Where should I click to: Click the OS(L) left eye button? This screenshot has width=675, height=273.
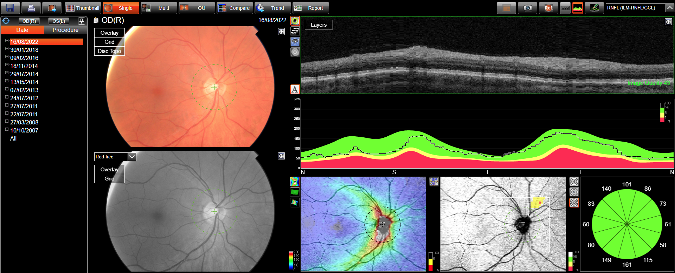[x=59, y=21]
